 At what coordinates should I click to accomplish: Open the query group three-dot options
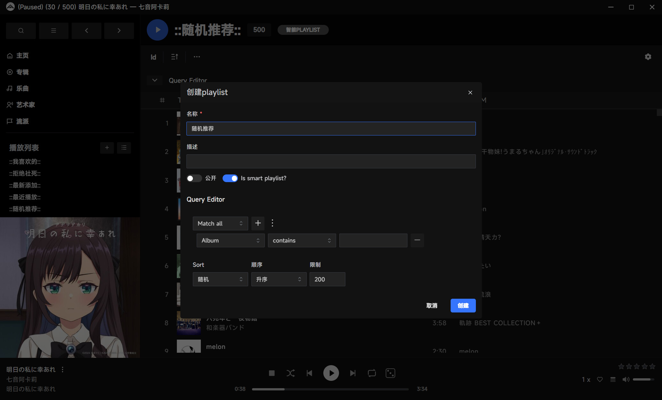tap(272, 223)
